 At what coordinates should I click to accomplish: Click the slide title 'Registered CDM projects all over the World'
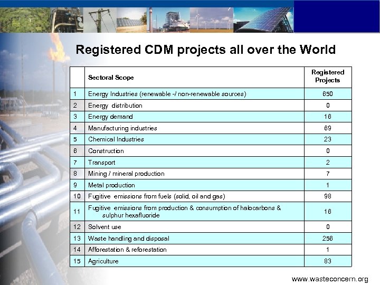[x=205, y=50]
